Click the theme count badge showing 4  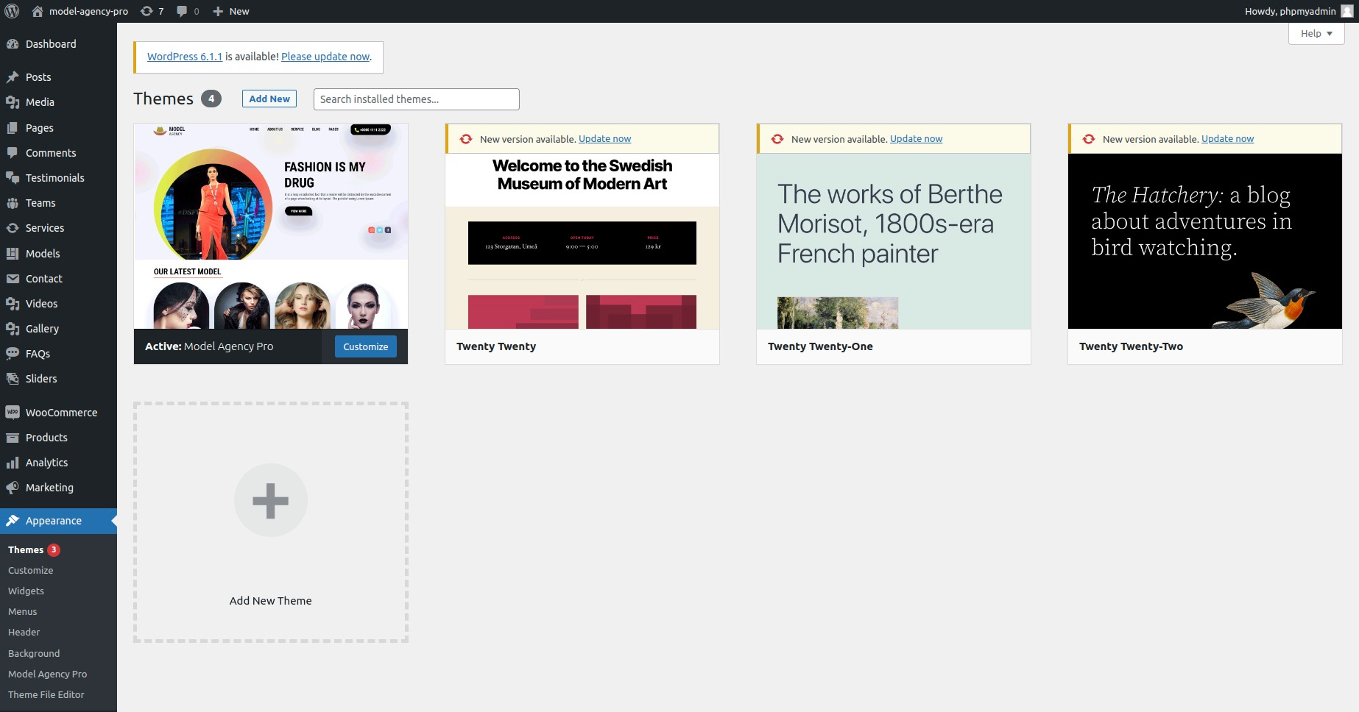pyautogui.click(x=211, y=99)
